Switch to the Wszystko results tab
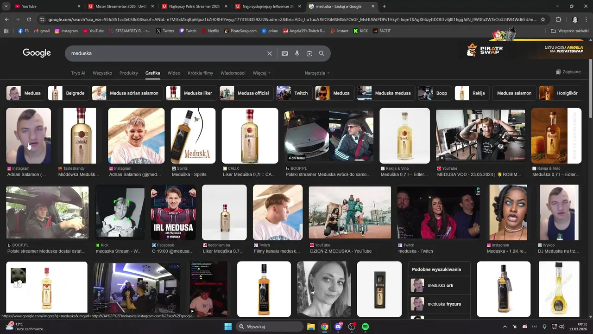The image size is (593, 334). 102,73
